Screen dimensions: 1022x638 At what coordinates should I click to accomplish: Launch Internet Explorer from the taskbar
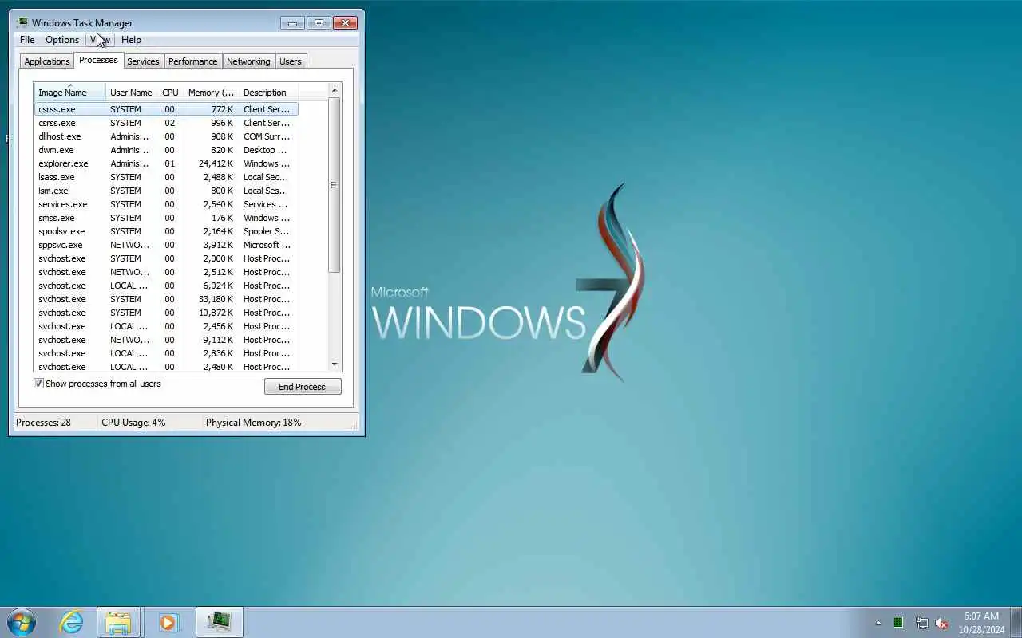pos(71,622)
